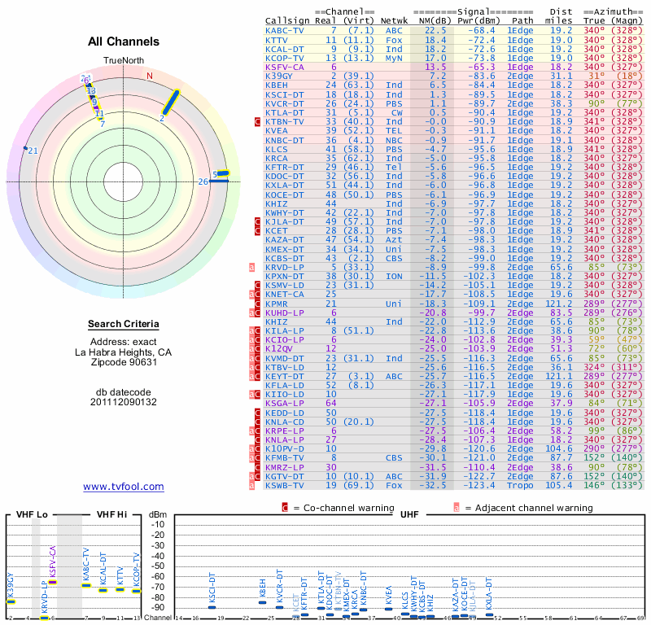This screenshot has width=651, height=625.
Task: Select the co-channel warning icon next to KMRZ-LP
Action: (x=258, y=467)
